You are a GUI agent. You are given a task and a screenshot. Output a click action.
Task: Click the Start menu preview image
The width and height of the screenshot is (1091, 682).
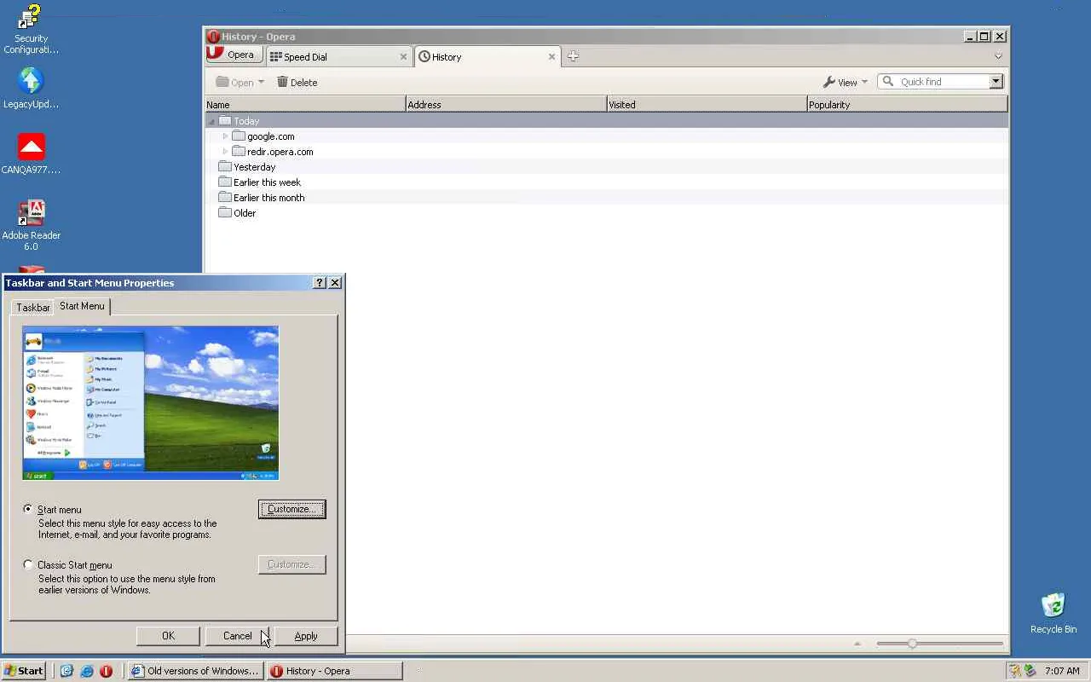150,402
